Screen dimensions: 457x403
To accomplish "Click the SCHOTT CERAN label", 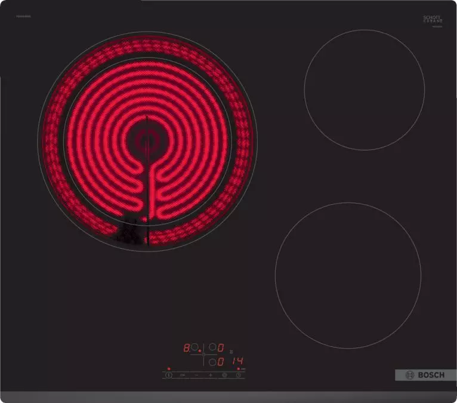I will pos(433,19).
